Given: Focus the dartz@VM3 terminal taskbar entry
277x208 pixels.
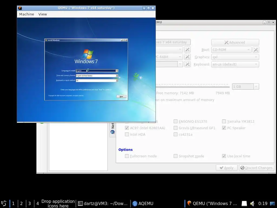Looking at the screenshot, I should 103,204.
